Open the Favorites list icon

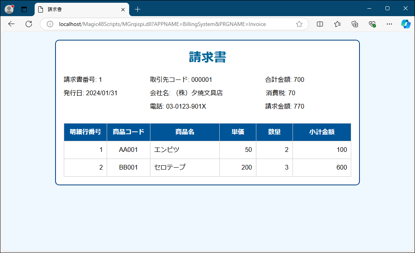(337, 24)
